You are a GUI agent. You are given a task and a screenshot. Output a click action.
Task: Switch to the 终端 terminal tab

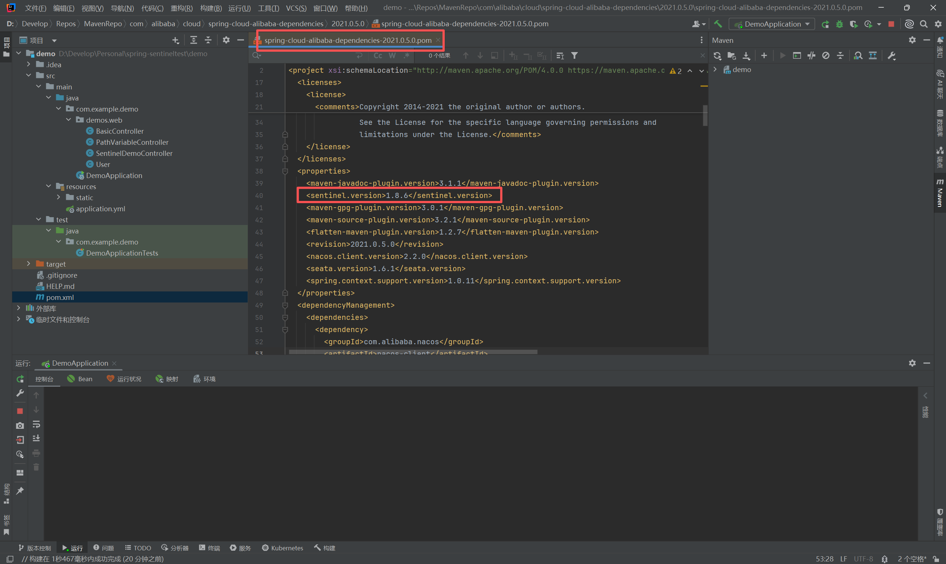[210, 548]
